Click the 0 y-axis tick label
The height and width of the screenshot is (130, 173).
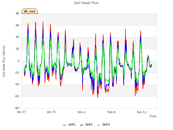pyautogui.click(x=18, y=61)
